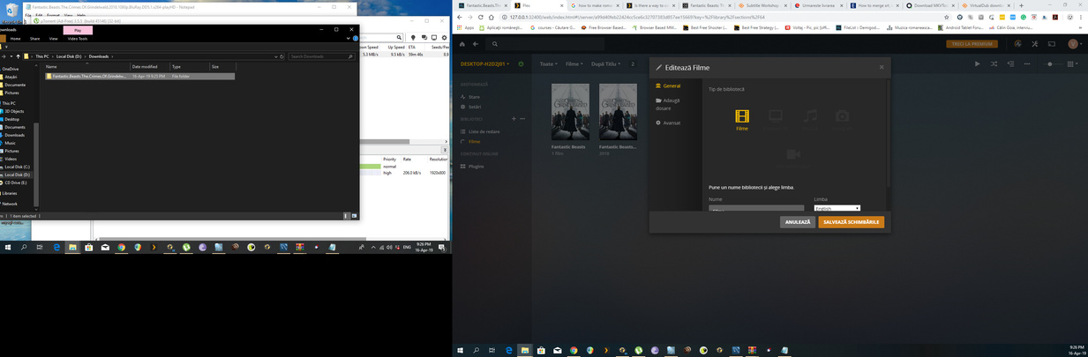Click the Up one level arrow in Explorer
Screen dimensions: 1088x357
[18, 56]
